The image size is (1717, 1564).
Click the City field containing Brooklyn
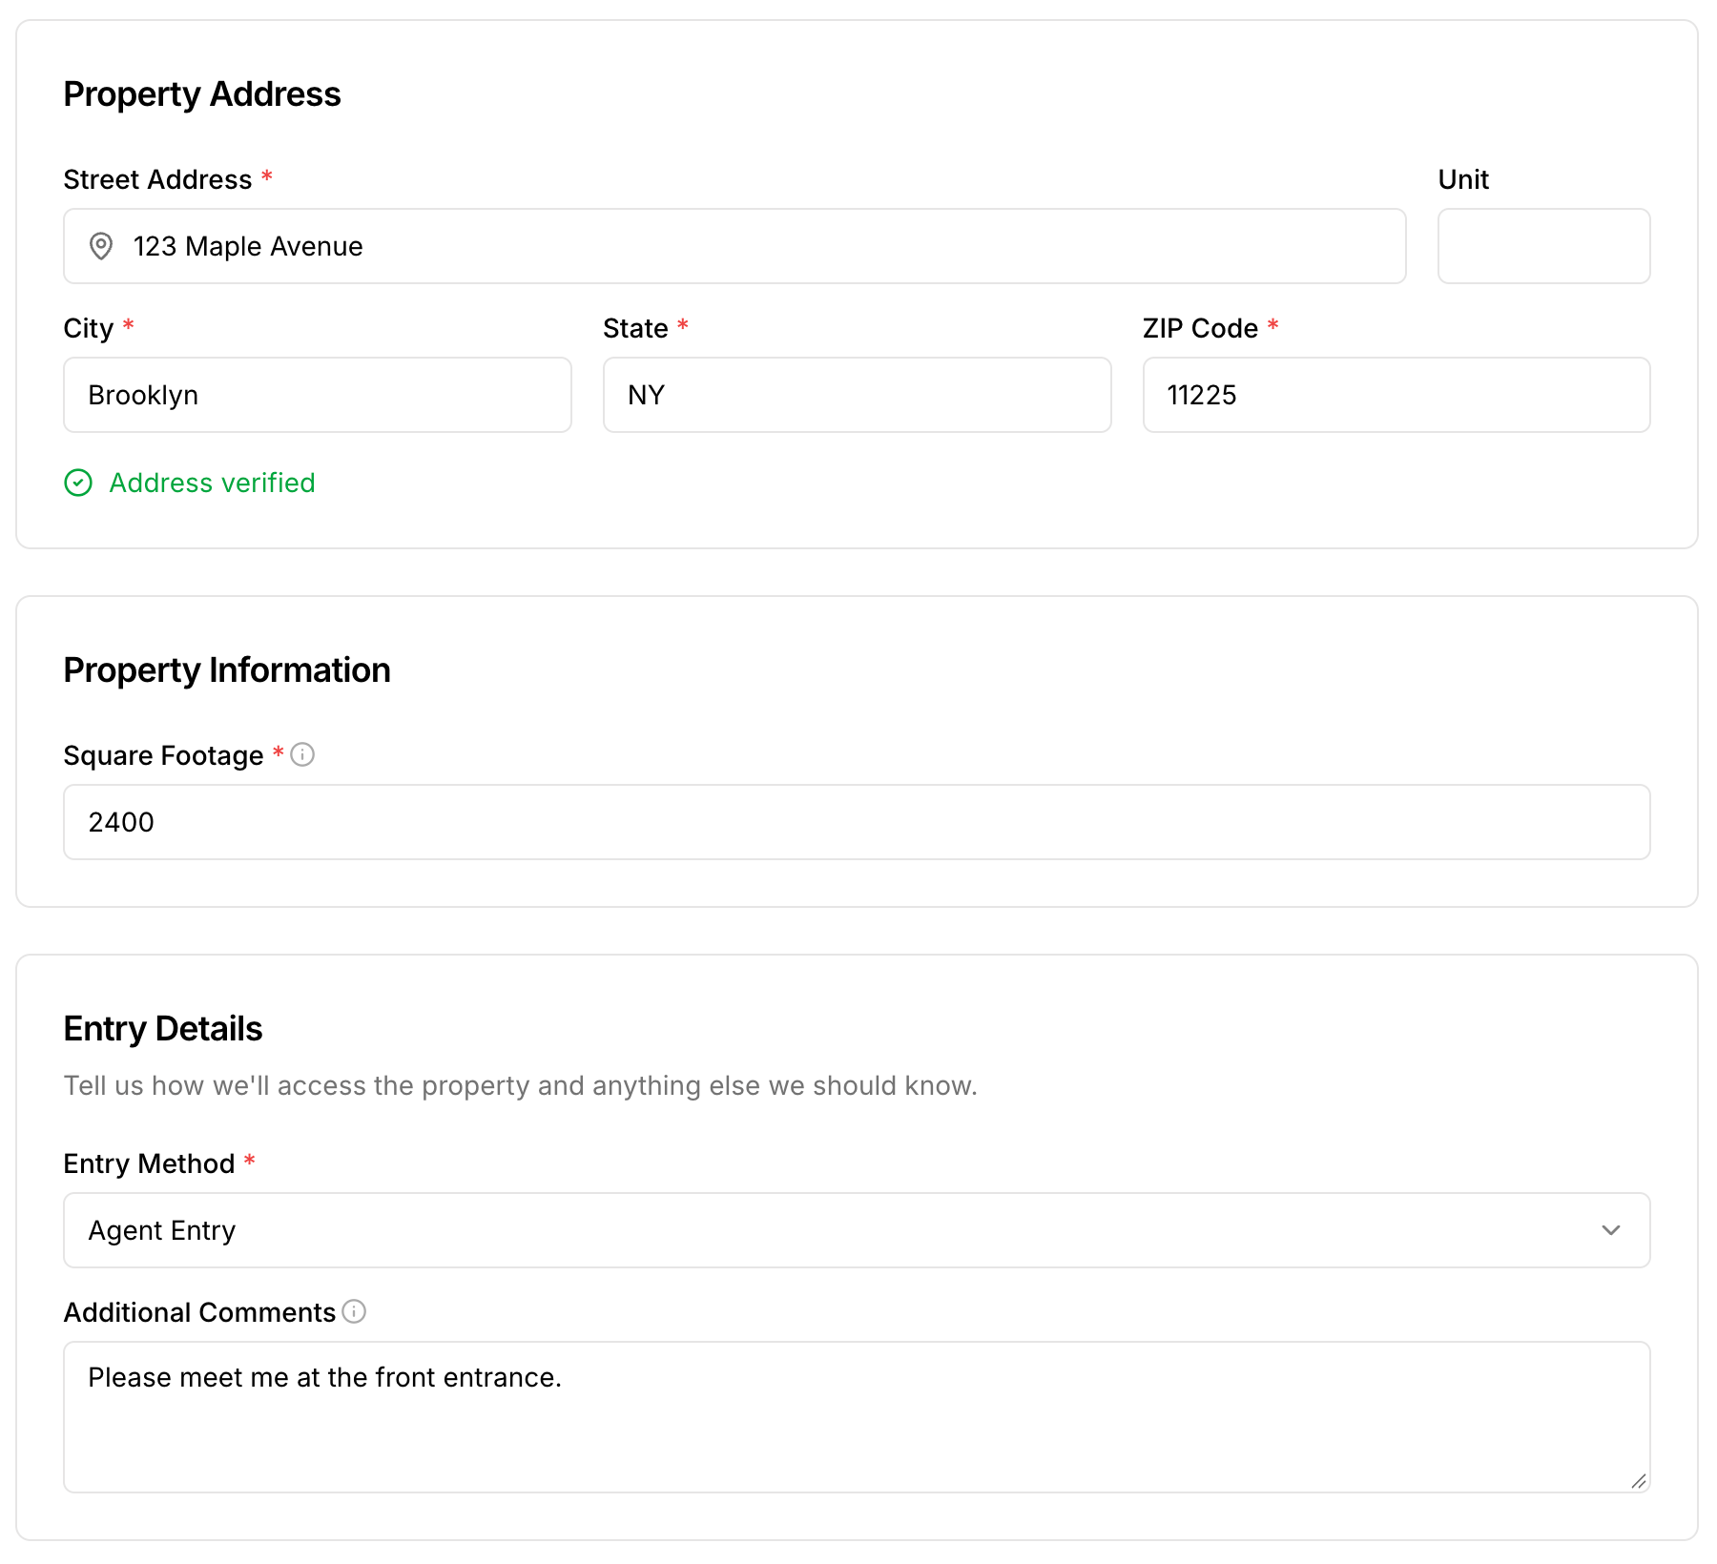pos(318,395)
